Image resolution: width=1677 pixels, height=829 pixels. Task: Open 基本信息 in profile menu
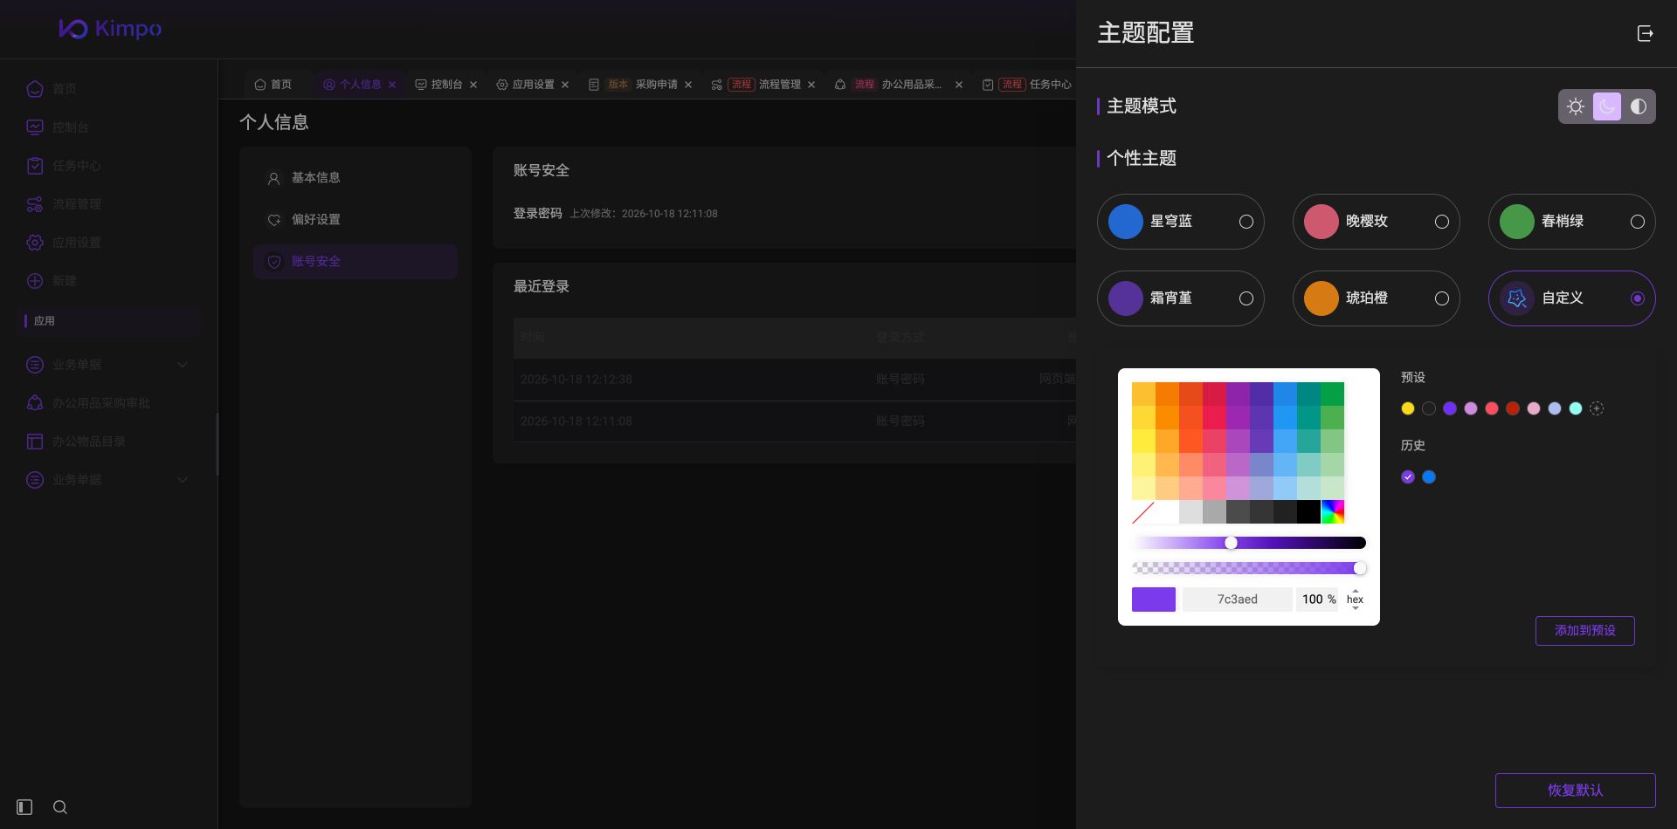355,178
